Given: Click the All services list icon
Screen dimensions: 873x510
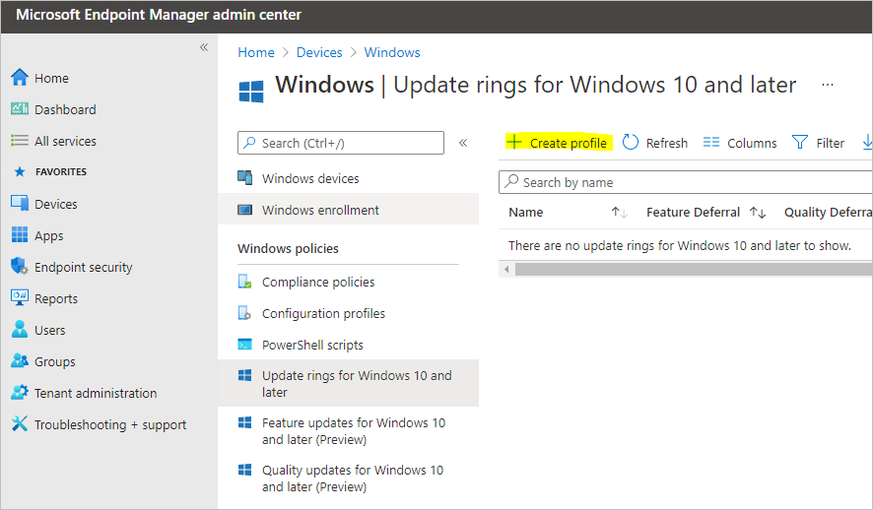Looking at the screenshot, I should click(x=20, y=140).
